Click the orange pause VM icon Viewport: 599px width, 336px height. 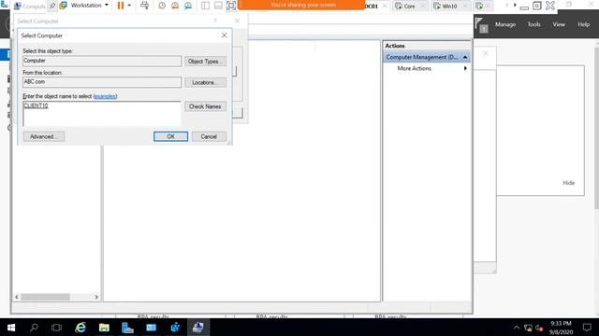pyautogui.click(x=121, y=6)
